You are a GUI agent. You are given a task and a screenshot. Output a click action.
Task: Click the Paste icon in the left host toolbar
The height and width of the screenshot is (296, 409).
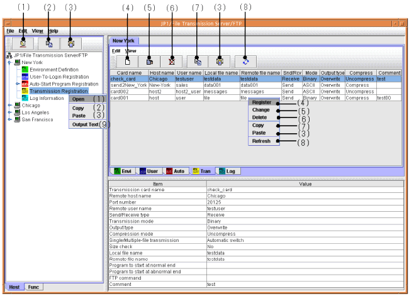click(x=70, y=43)
